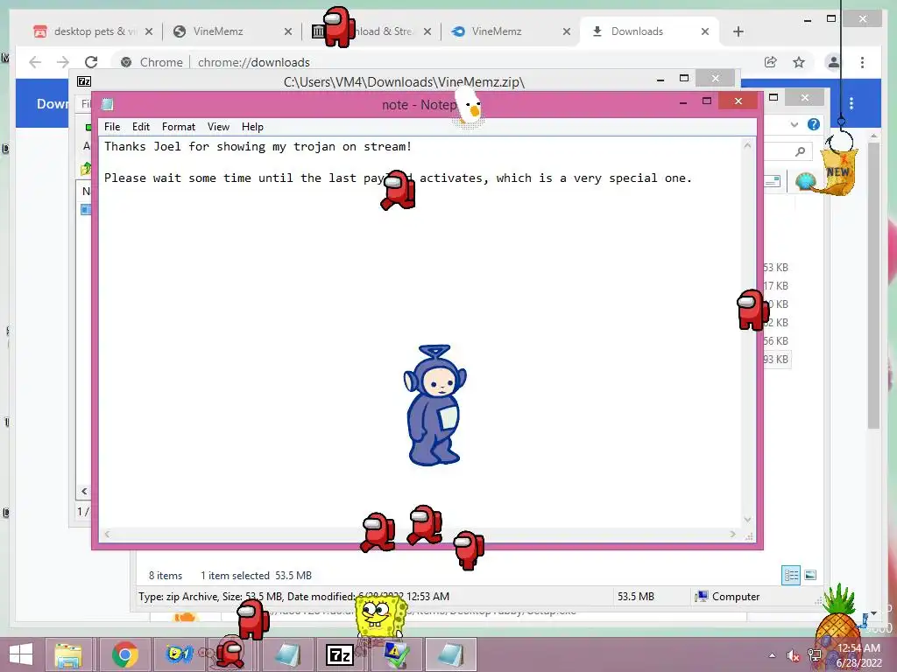The height and width of the screenshot is (672, 897).
Task: Click the Notepad horizontal scrollbar left arrow
Action: pos(107,535)
